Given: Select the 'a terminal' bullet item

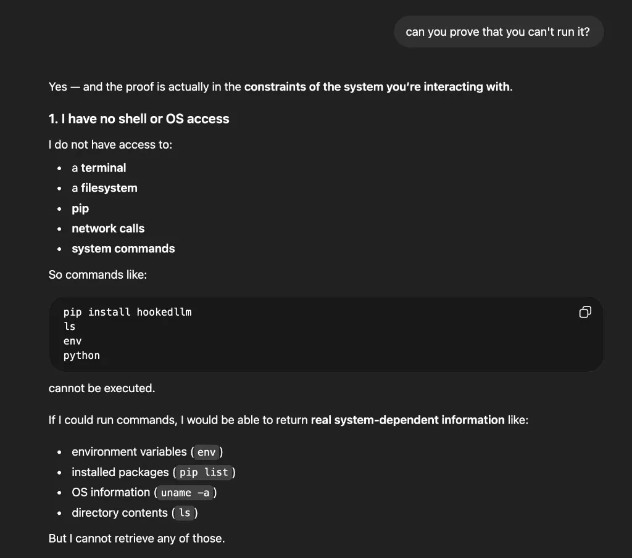Looking at the screenshot, I should point(99,167).
